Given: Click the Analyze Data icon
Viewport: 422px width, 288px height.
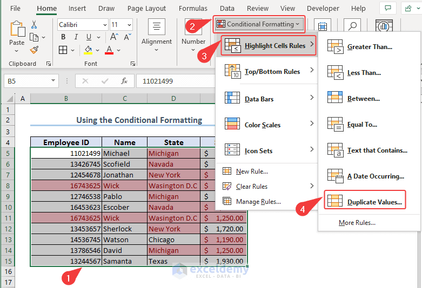Looking at the screenshot, I should pyautogui.click(x=384, y=26).
